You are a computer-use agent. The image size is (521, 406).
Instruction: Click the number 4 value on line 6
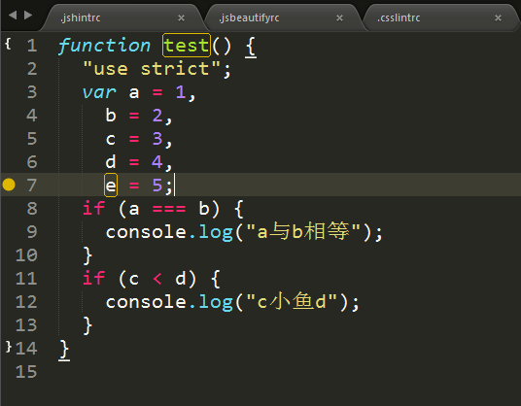coord(157,162)
